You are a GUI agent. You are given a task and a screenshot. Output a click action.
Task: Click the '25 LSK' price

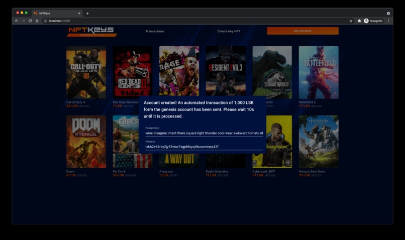[x=72, y=106]
